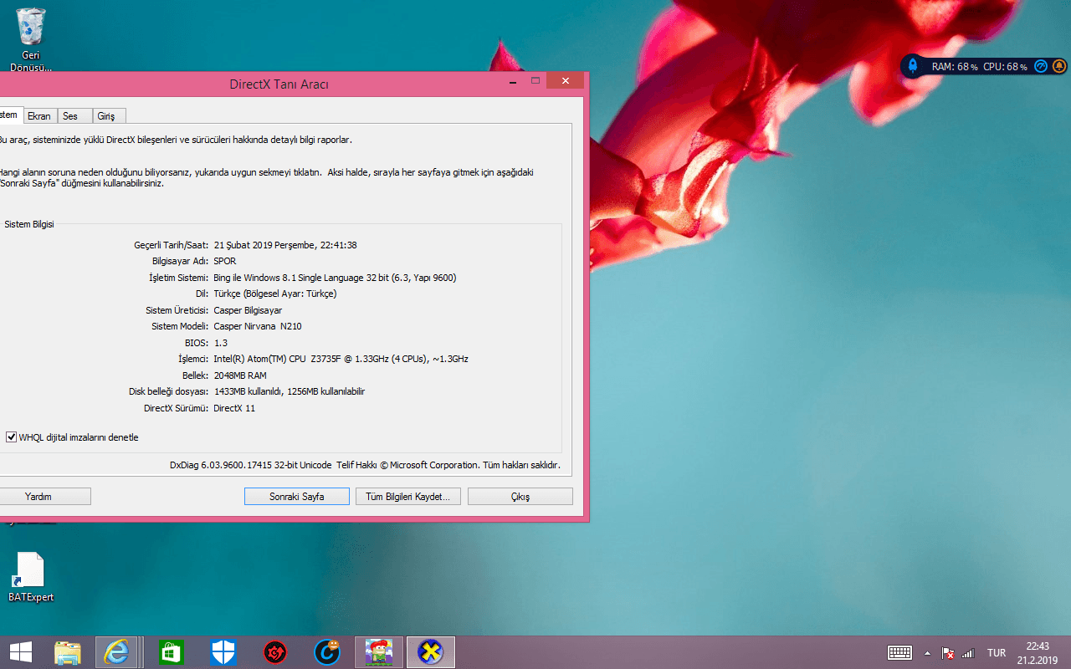
Task: Click the rocket boost icon in widget
Action: coord(914,66)
